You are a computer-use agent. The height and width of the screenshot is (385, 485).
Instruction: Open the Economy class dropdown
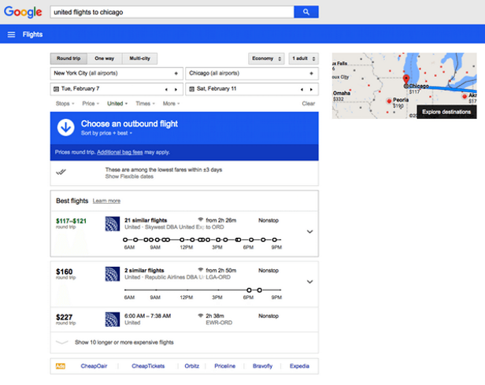point(266,58)
